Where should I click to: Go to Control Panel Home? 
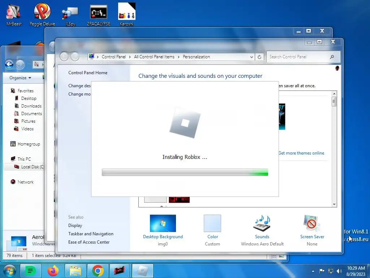point(88,73)
